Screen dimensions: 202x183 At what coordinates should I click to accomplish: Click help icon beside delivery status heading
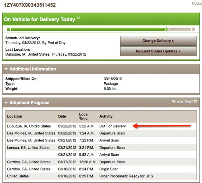[78, 18]
